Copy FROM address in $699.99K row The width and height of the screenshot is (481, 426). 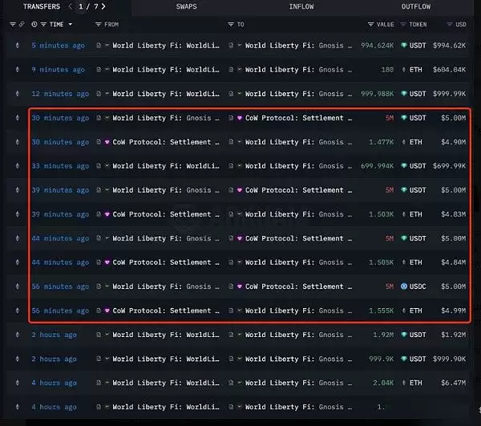pos(99,166)
